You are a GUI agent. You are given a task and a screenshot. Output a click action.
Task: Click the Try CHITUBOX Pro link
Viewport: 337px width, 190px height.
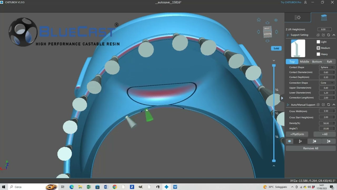point(291,2)
